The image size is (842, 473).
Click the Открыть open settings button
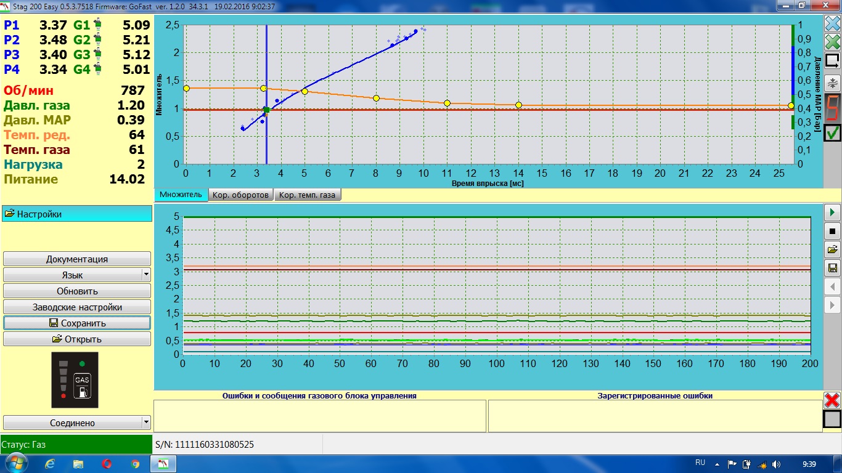point(77,339)
